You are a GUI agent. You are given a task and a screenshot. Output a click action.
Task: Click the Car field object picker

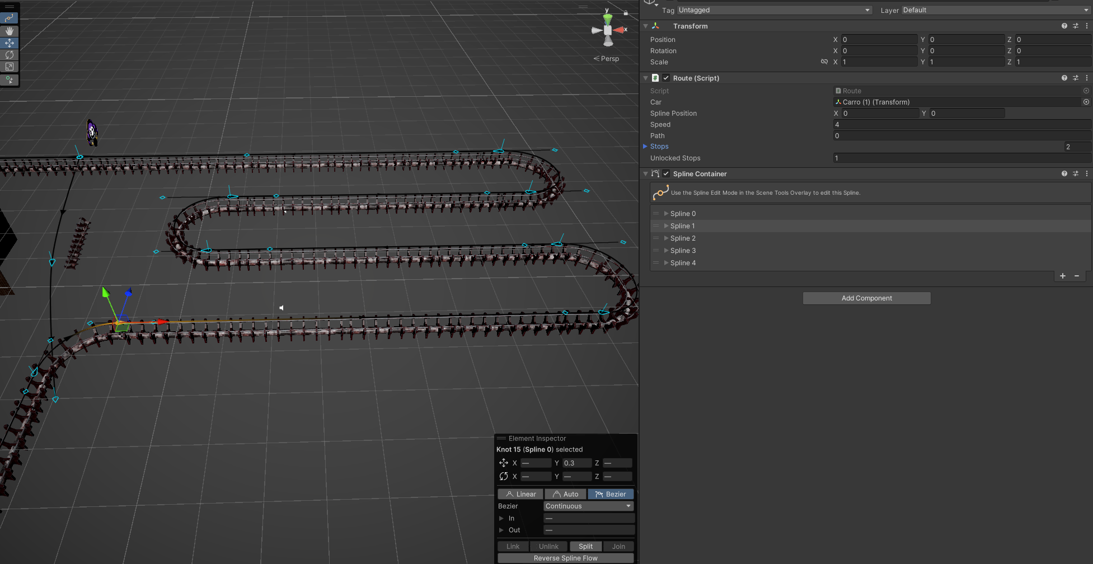point(1086,102)
